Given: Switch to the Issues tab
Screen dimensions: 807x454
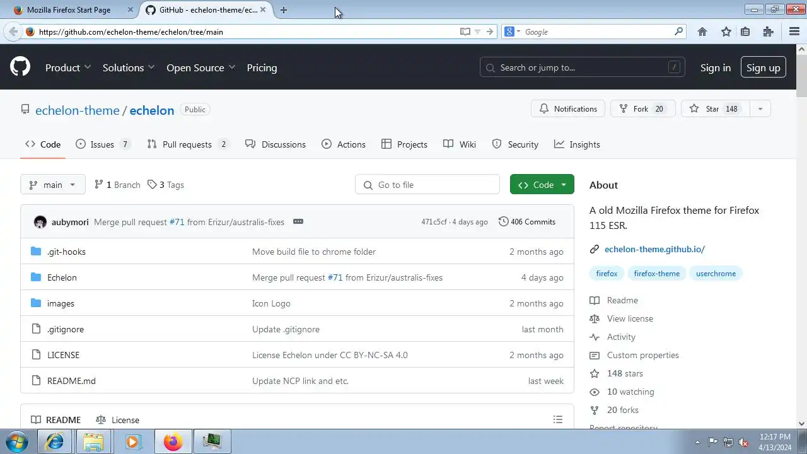Looking at the screenshot, I should pos(103,144).
